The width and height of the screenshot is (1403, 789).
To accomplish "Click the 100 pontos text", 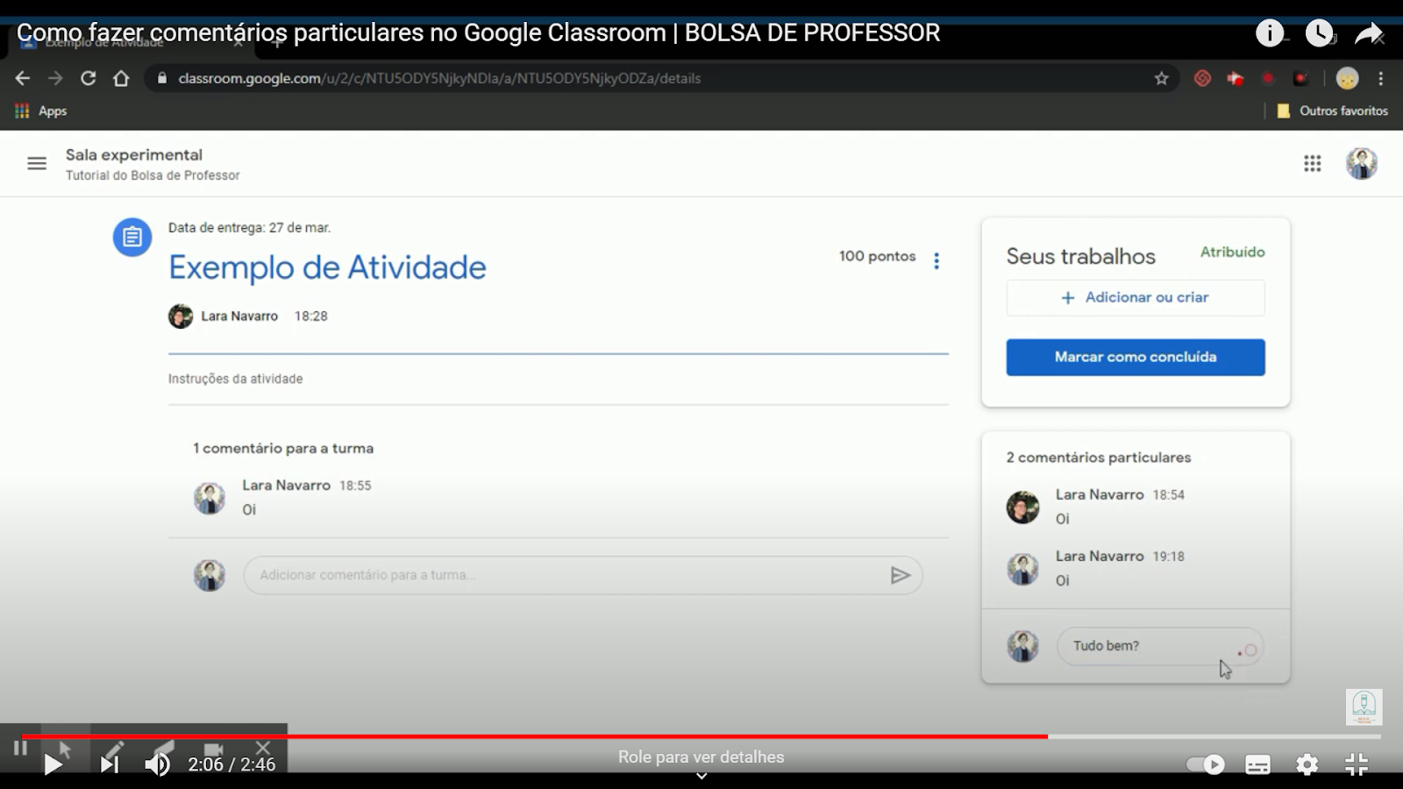I will click(877, 256).
